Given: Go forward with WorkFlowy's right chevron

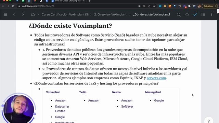Looking at the screenshot, I should tap(23, 14).
